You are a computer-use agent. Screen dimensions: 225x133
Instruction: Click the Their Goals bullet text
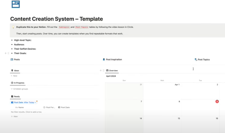(20, 53)
